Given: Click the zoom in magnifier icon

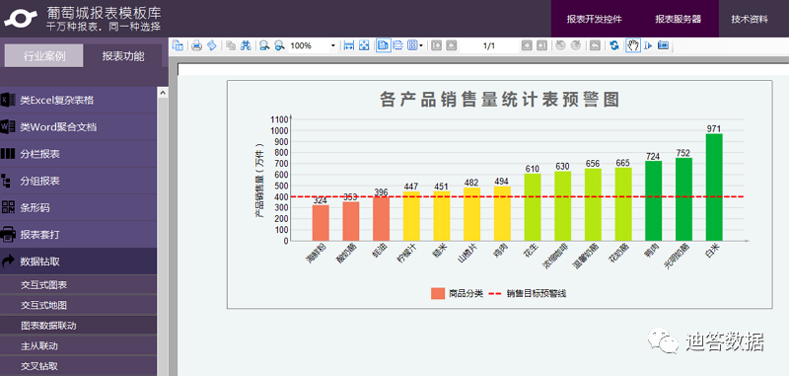Looking at the screenshot, I should click(264, 45).
